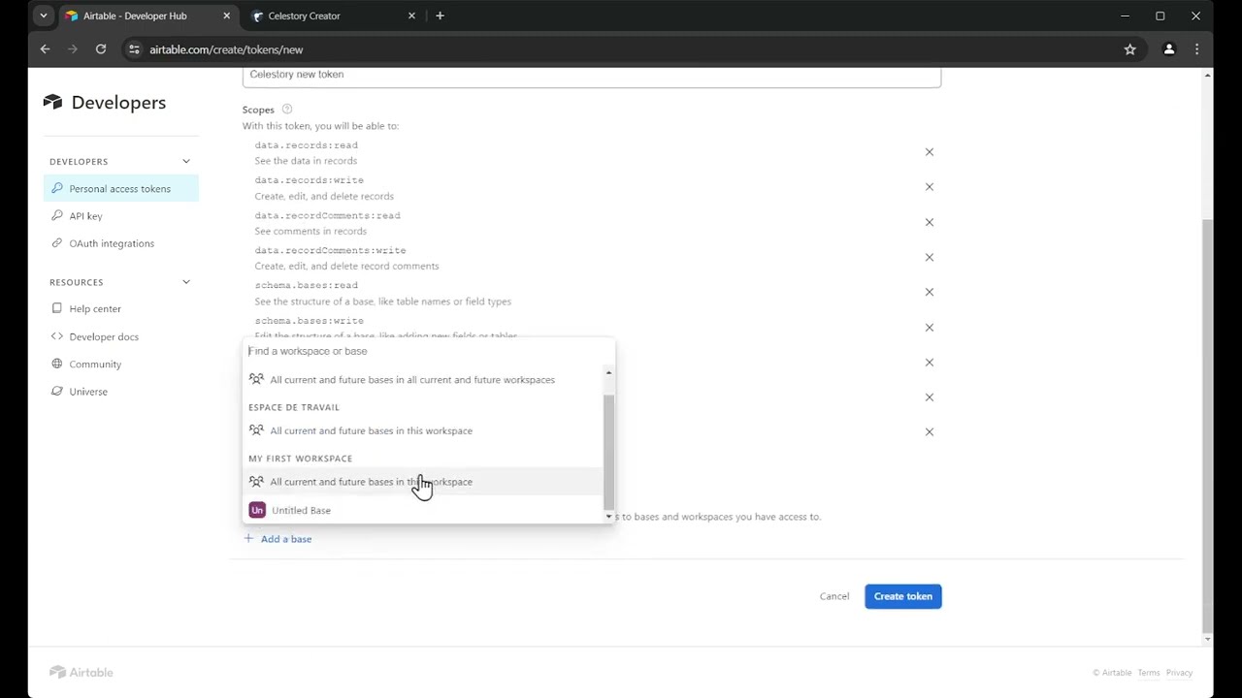
Task: Click the Universe icon in sidebar
Action: coord(57,392)
